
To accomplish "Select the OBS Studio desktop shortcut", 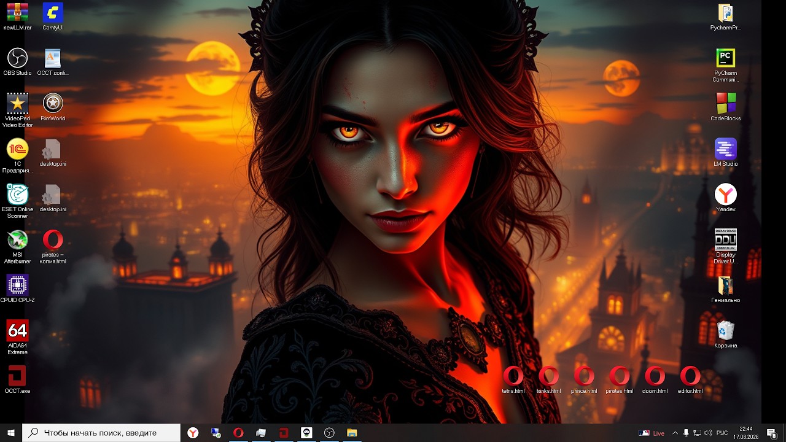I will pyautogui.click(x=17, y=62).
